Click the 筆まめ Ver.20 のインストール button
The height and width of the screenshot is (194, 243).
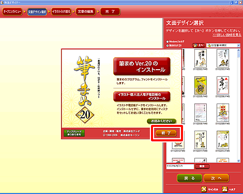coord(142,67)
